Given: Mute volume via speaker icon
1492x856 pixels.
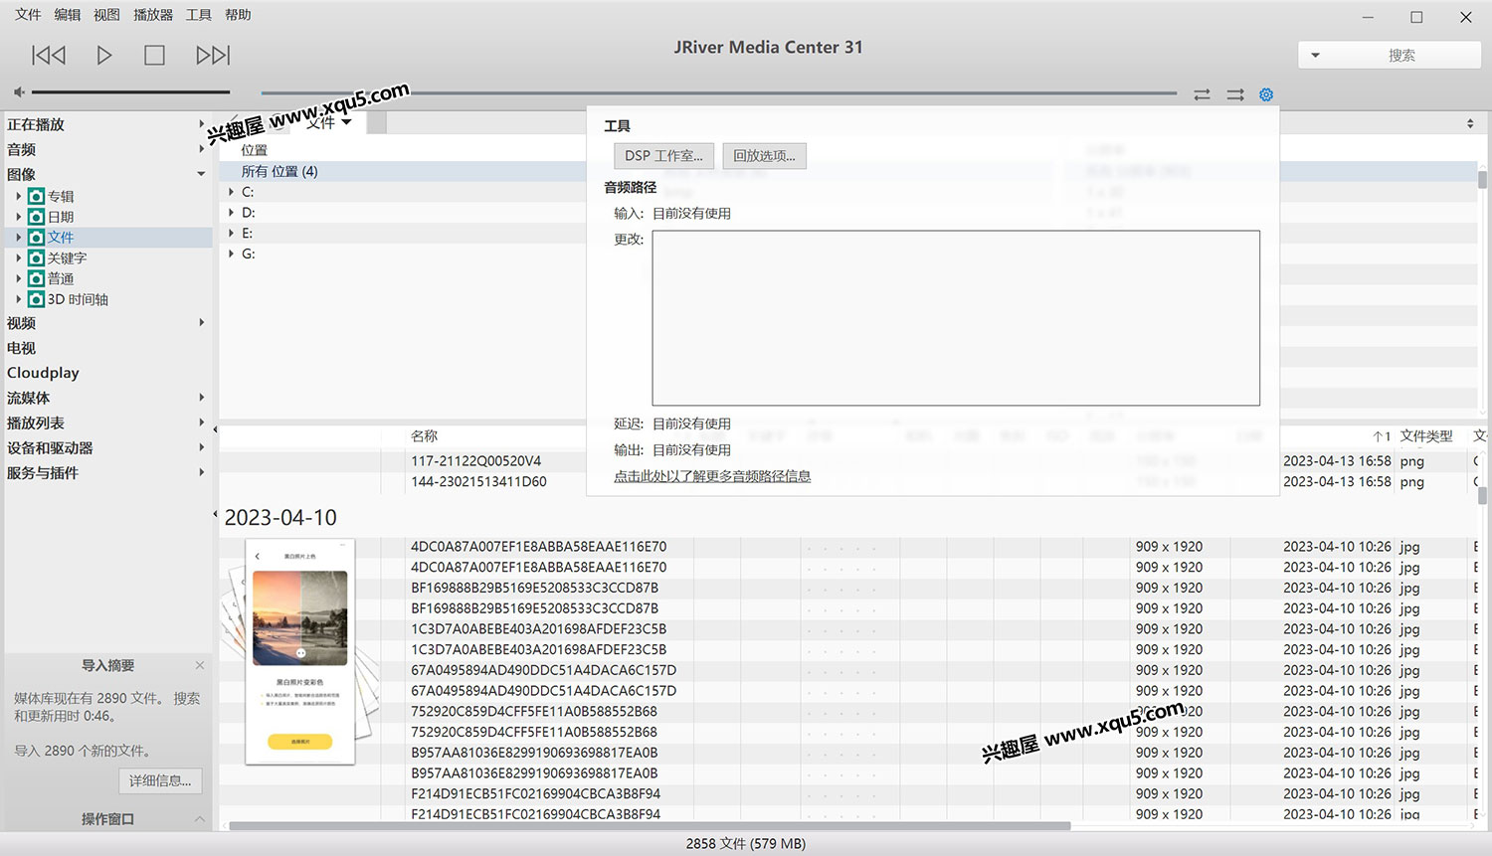Looking at the screenshot, I should tap(19, 92).
